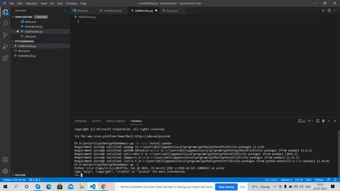
Task: Open the Help menu
Action: pos(83,4)
